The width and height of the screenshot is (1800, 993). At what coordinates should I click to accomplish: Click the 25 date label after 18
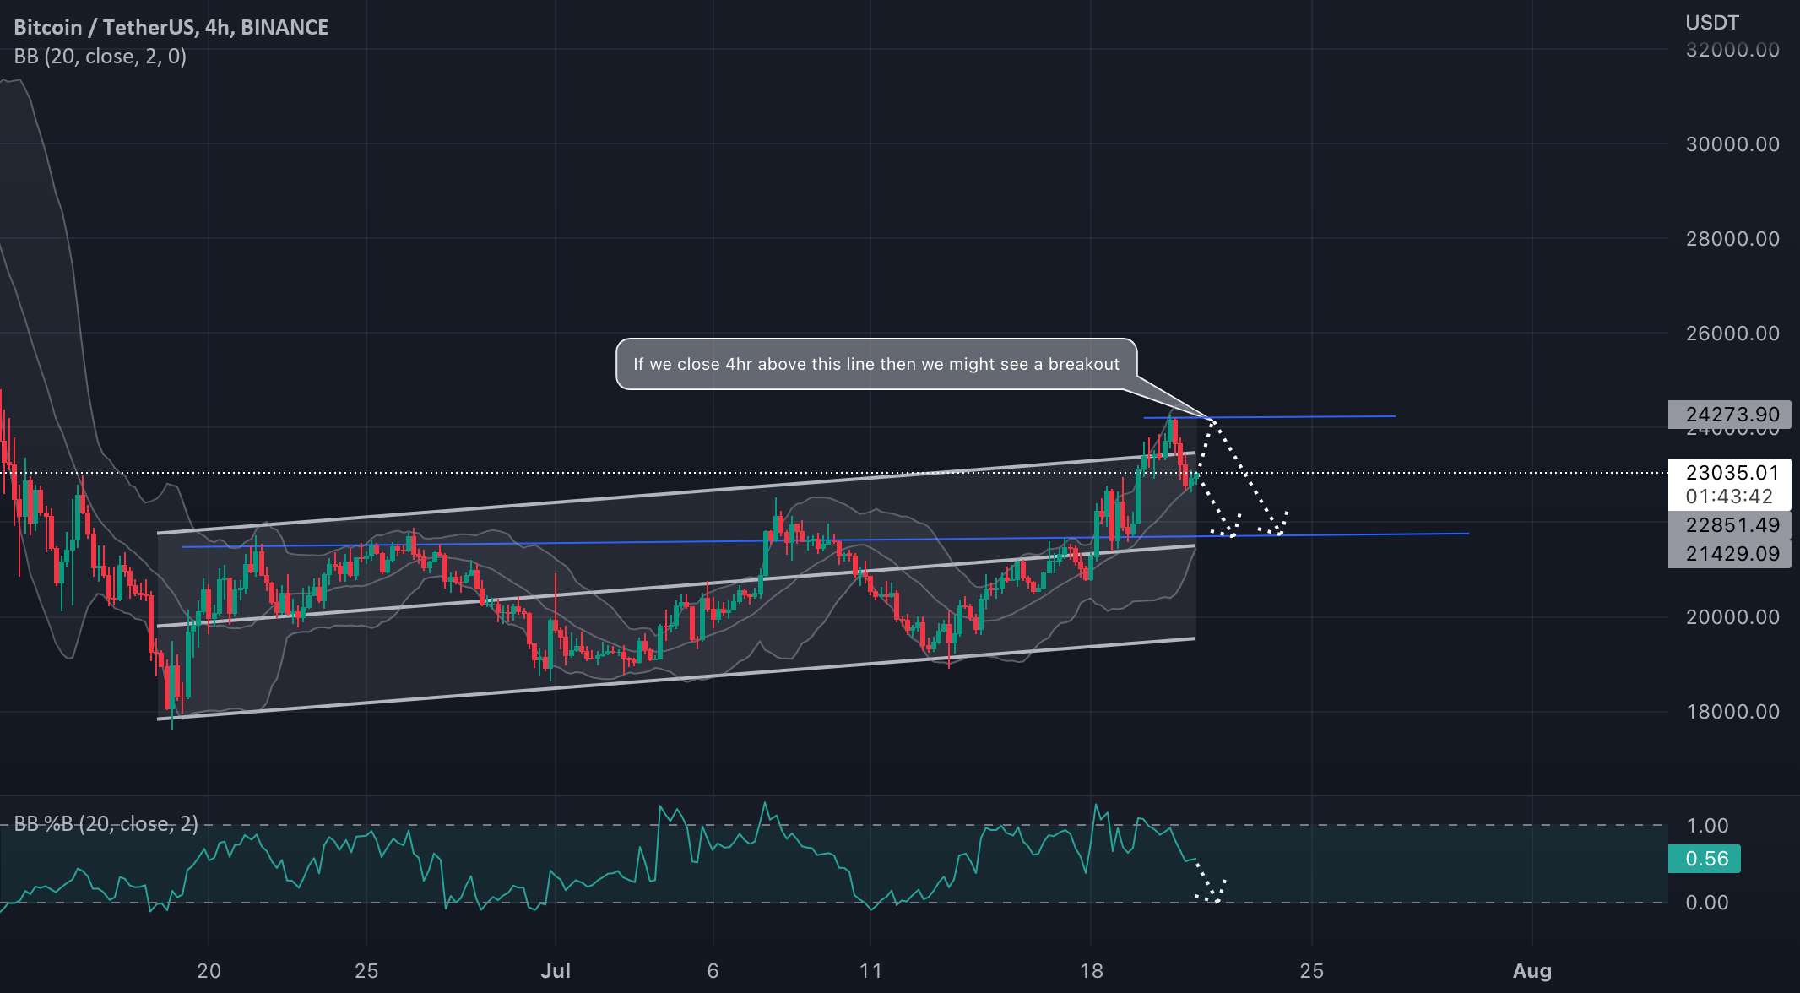(1311, 971)
